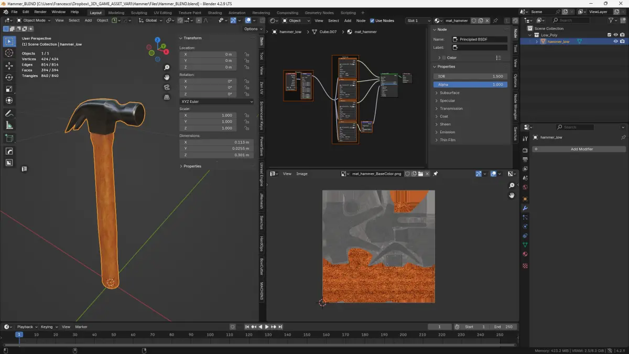This screenshot has height=354, width=629.
Task: Click the Alpha value slider
Action: coord(470,84)
